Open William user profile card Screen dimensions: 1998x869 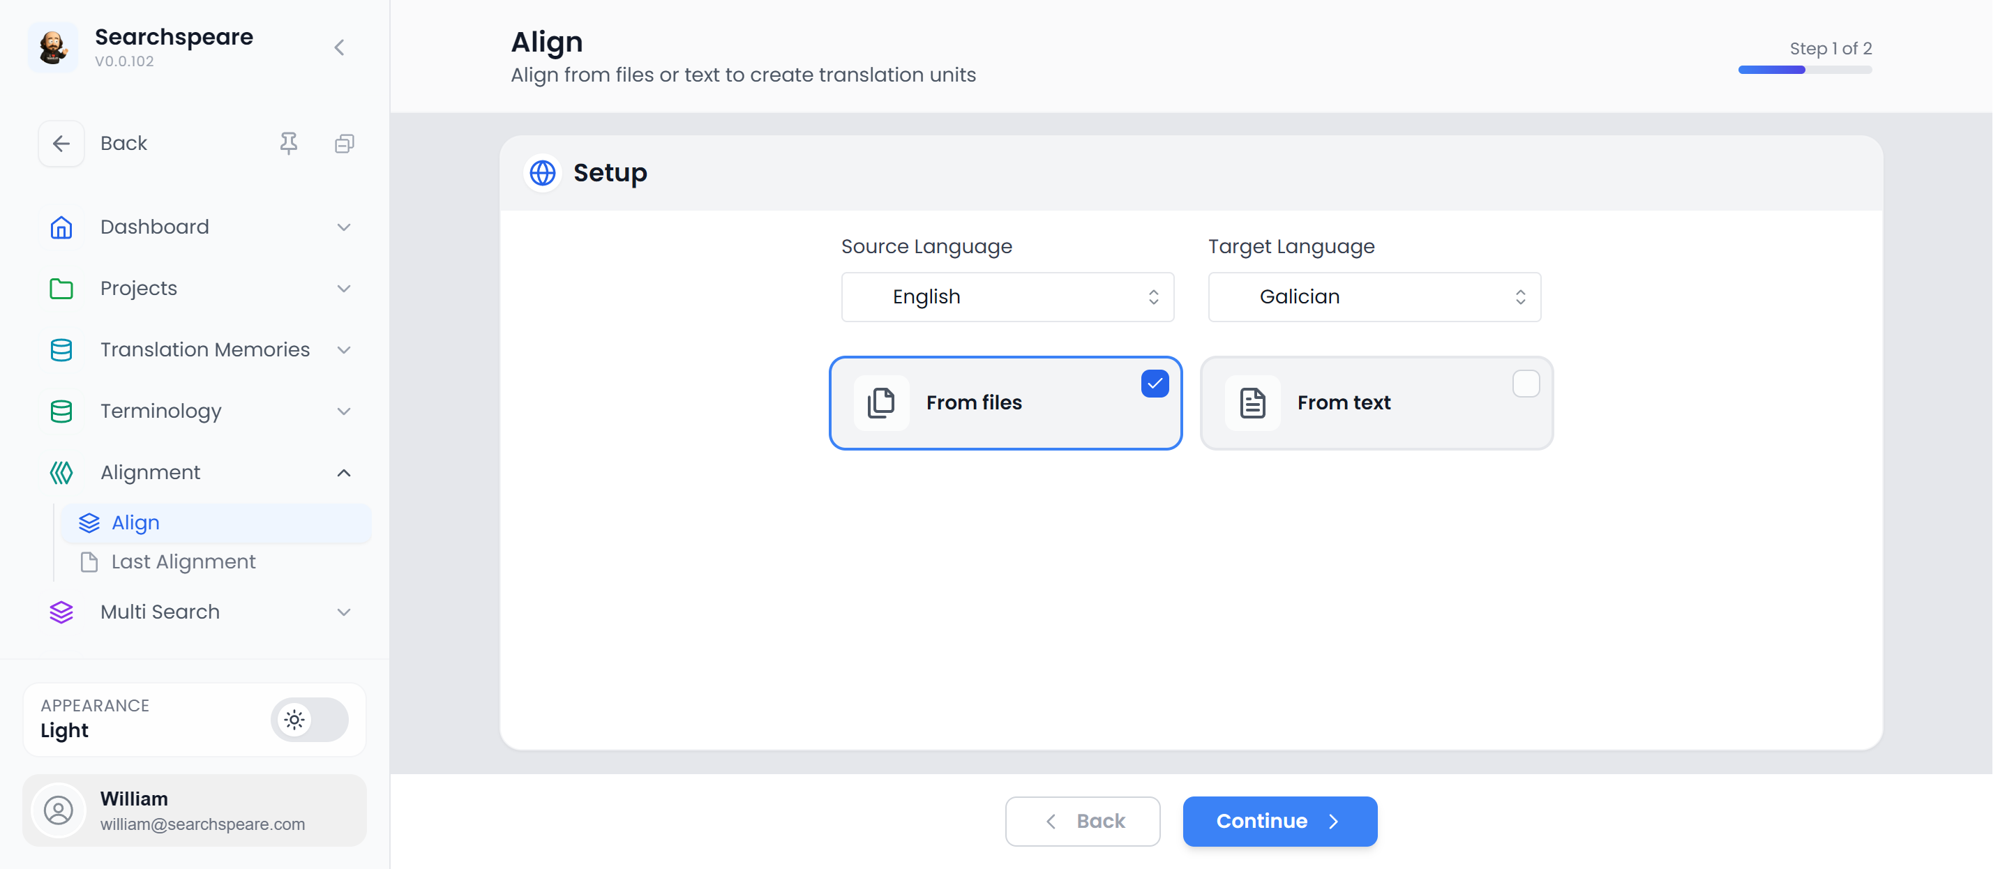click(x=194, y=810)
